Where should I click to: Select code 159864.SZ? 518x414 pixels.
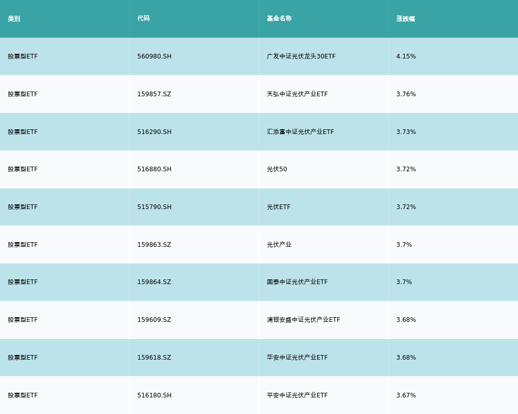click(154, 282)
